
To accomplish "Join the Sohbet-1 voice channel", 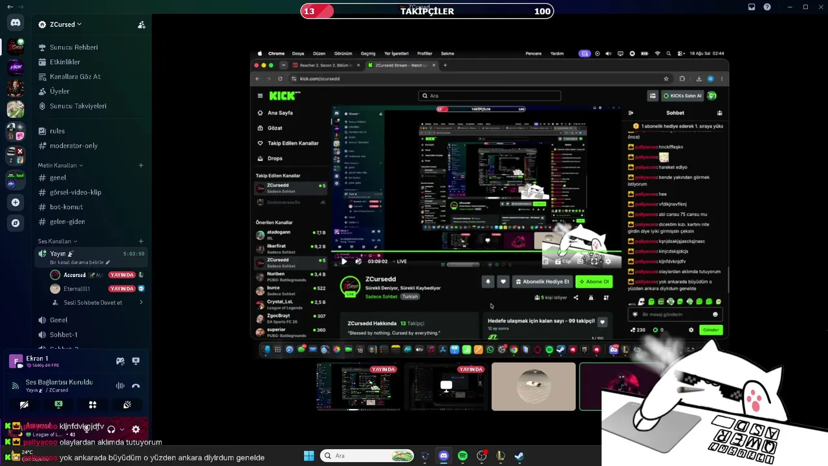I will [x=91, y=335].
